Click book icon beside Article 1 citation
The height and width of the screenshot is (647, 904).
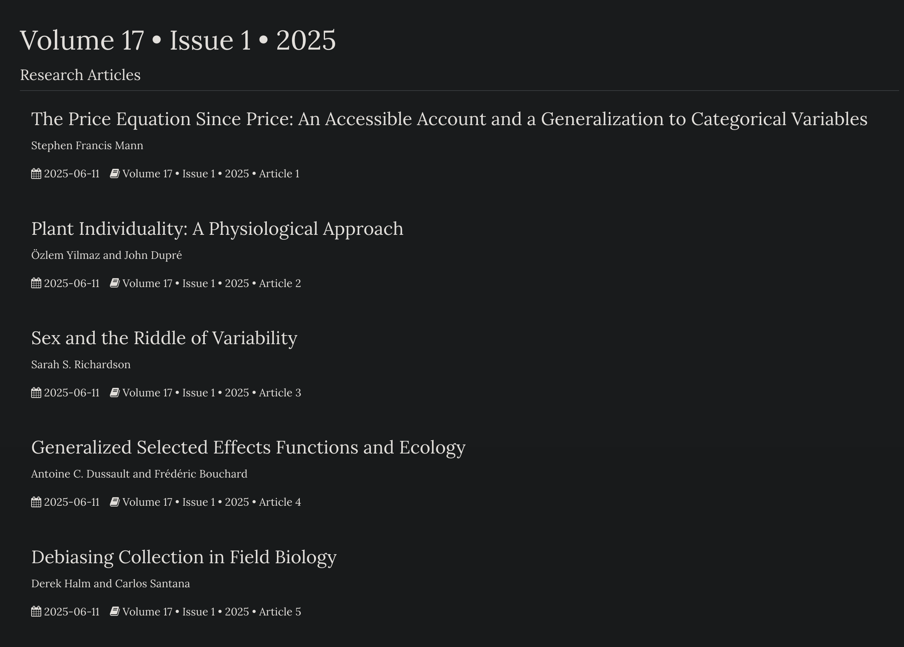(x=115, y=174)
